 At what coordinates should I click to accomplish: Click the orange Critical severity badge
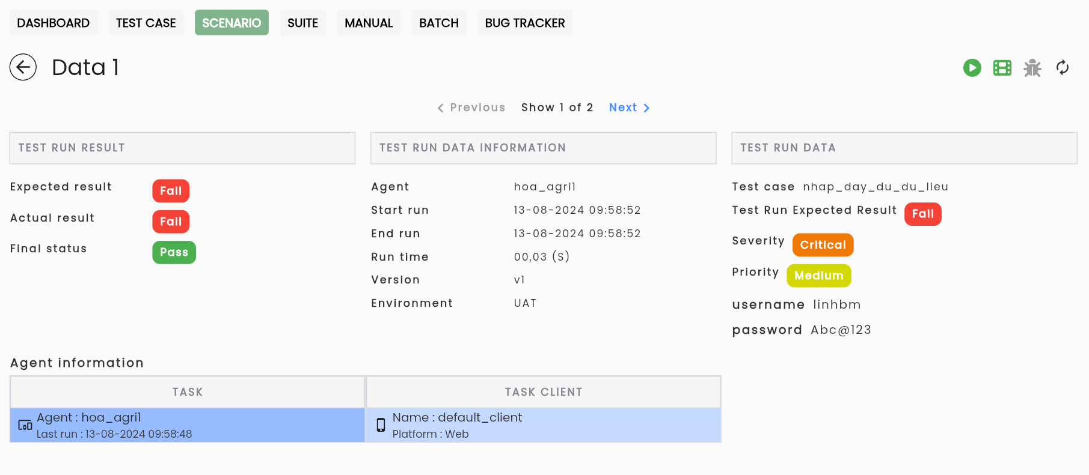click(823, 245)
